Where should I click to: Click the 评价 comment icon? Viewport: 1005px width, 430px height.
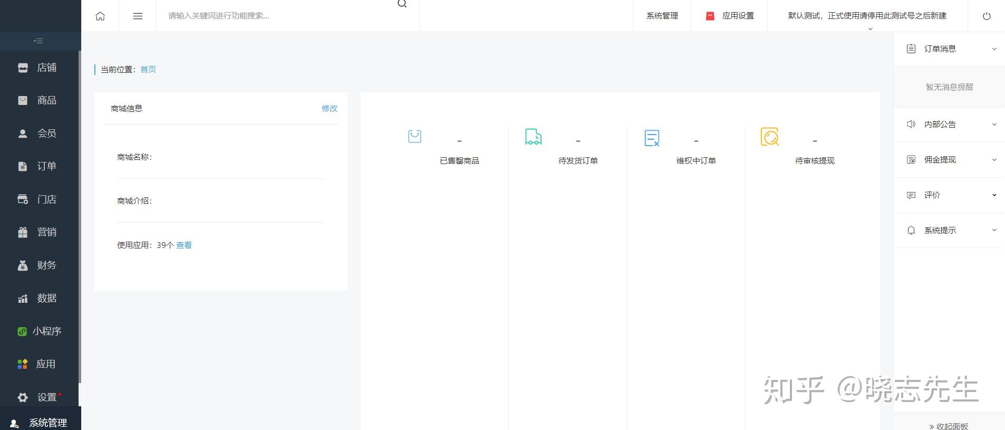(x=911, y=195)
